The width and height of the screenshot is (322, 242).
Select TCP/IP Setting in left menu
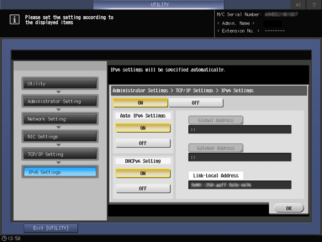tap(60, 154)
